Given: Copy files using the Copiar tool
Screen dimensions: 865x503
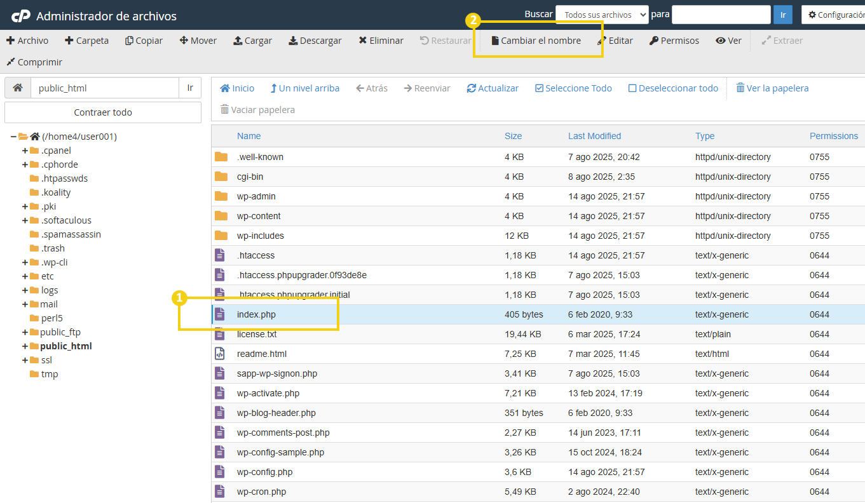Looking at the screenshot, I should [x=144, y=40].
